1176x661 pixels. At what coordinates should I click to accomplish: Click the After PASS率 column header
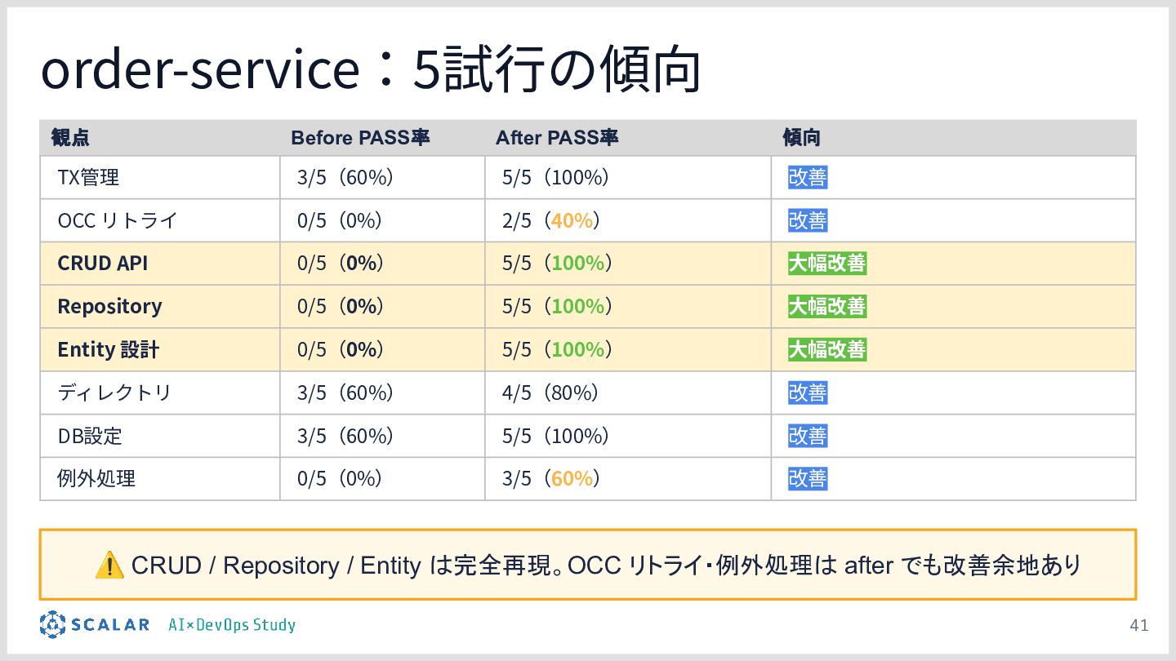pyautogui.click(x=557, y=138)
